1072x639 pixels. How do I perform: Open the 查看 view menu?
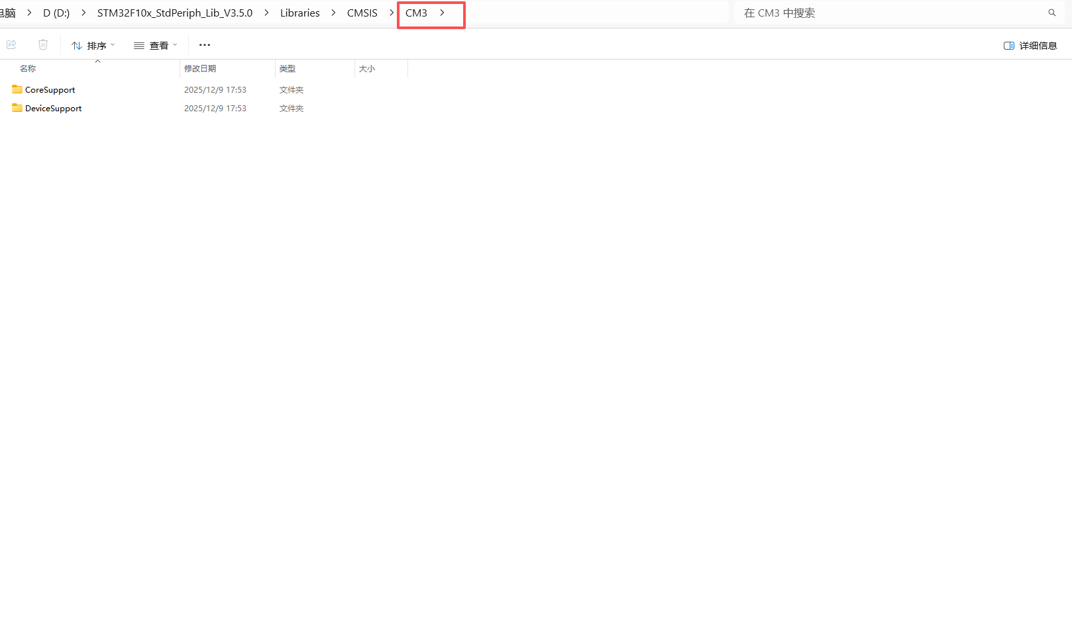pos(156,45)
